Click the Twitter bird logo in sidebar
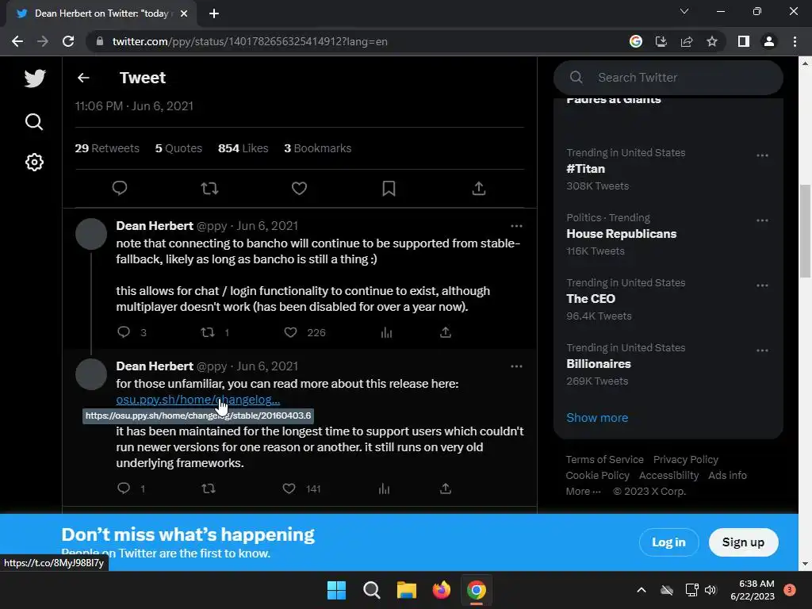812x609 pixels. (35, 79)
